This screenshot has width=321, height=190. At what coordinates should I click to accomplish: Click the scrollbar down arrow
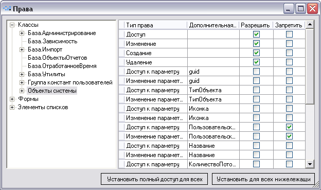pyautogui.click(x=310, y=164)
